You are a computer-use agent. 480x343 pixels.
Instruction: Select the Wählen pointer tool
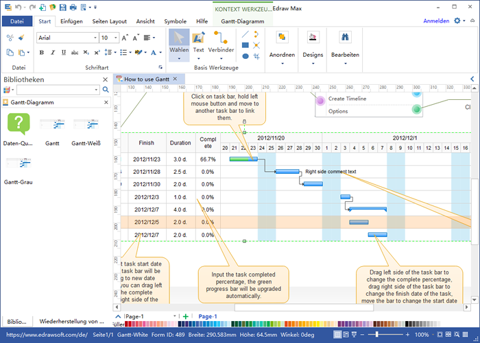(179, 40)
